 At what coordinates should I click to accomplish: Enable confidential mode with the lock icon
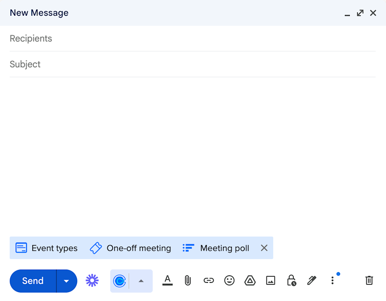tap(291, 280)
